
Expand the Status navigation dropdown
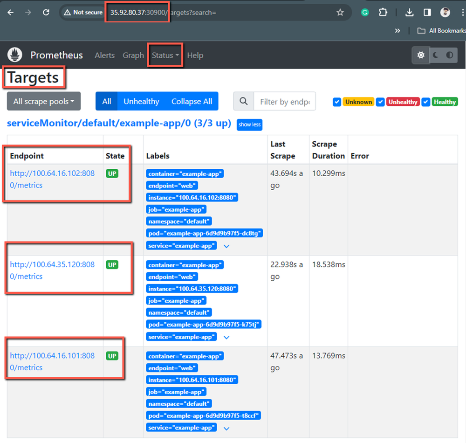click(x=165, y=55)
